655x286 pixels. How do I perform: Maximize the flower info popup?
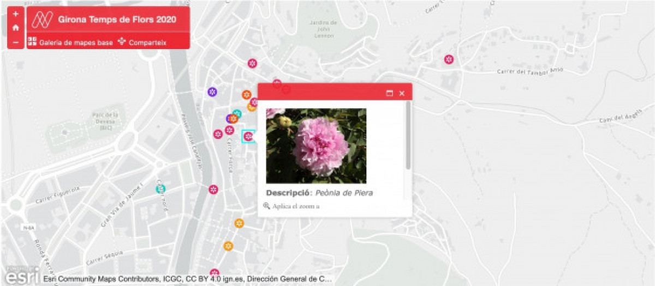coord(389,93)
